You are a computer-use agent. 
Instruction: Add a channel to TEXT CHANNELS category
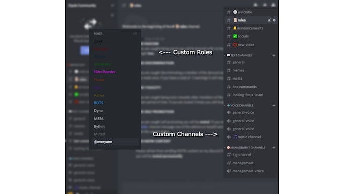point(274,55)
